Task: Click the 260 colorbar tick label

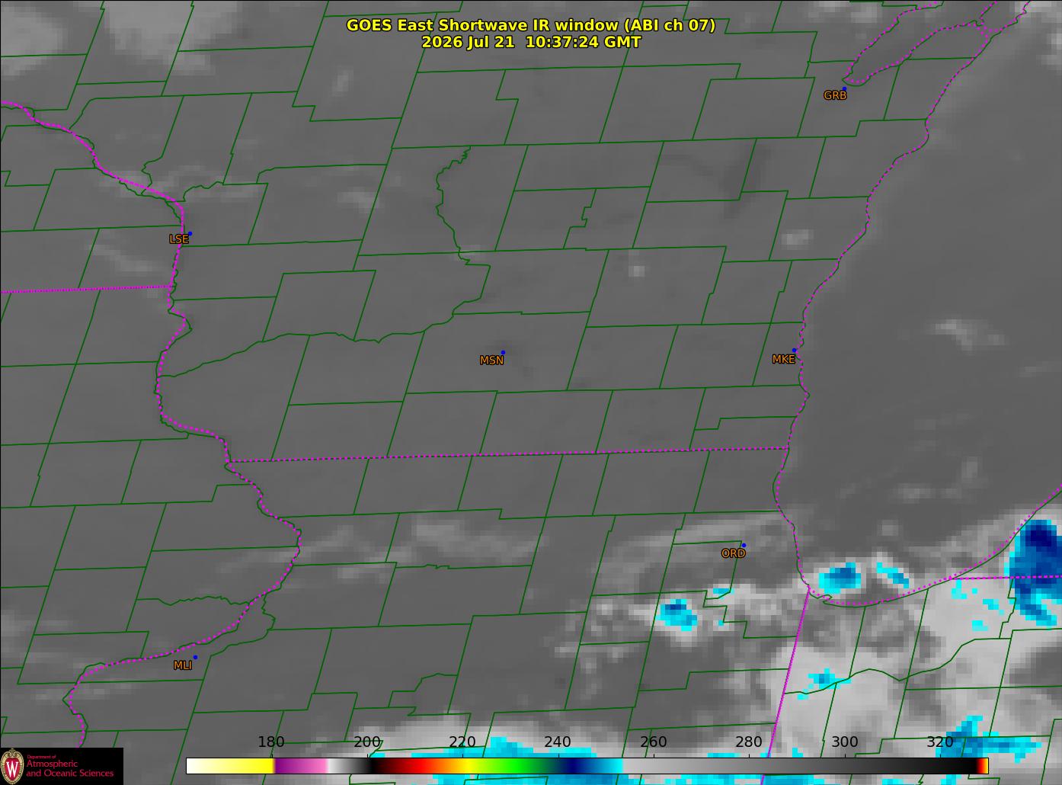Action: 654,742
